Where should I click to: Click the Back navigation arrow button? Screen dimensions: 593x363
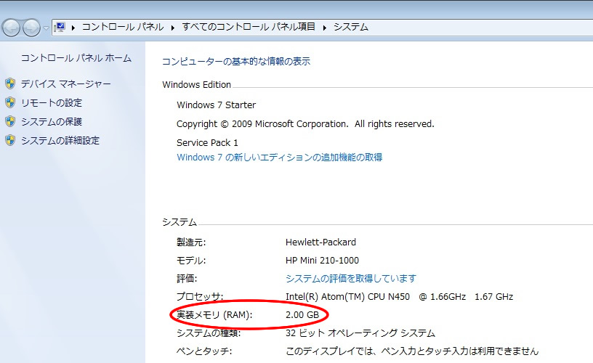(x=11, y=28)
